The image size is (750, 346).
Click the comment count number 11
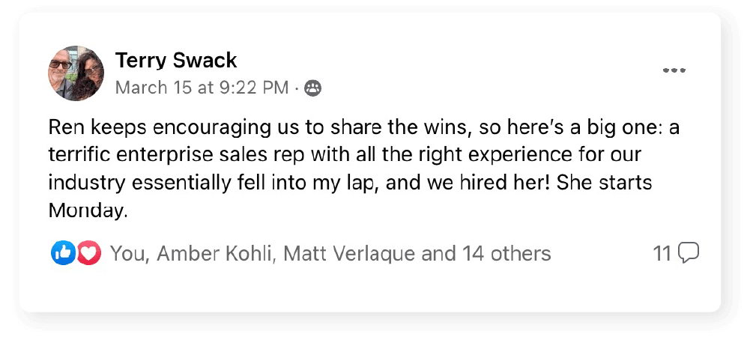tap(662, 253)
